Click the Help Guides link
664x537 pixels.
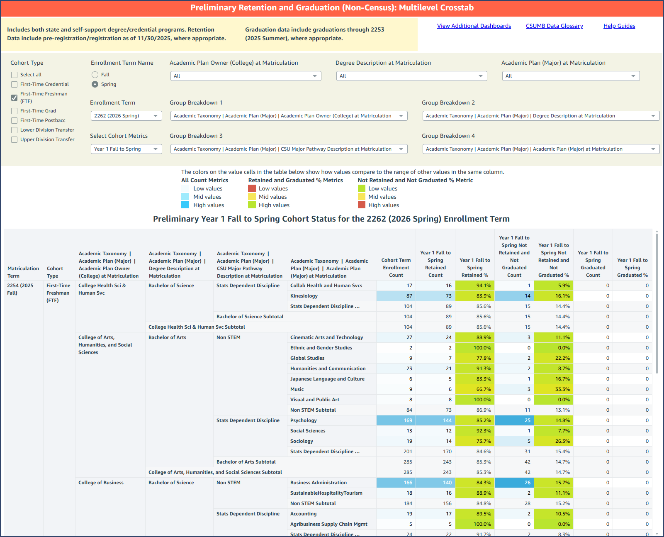click(619, 26)
